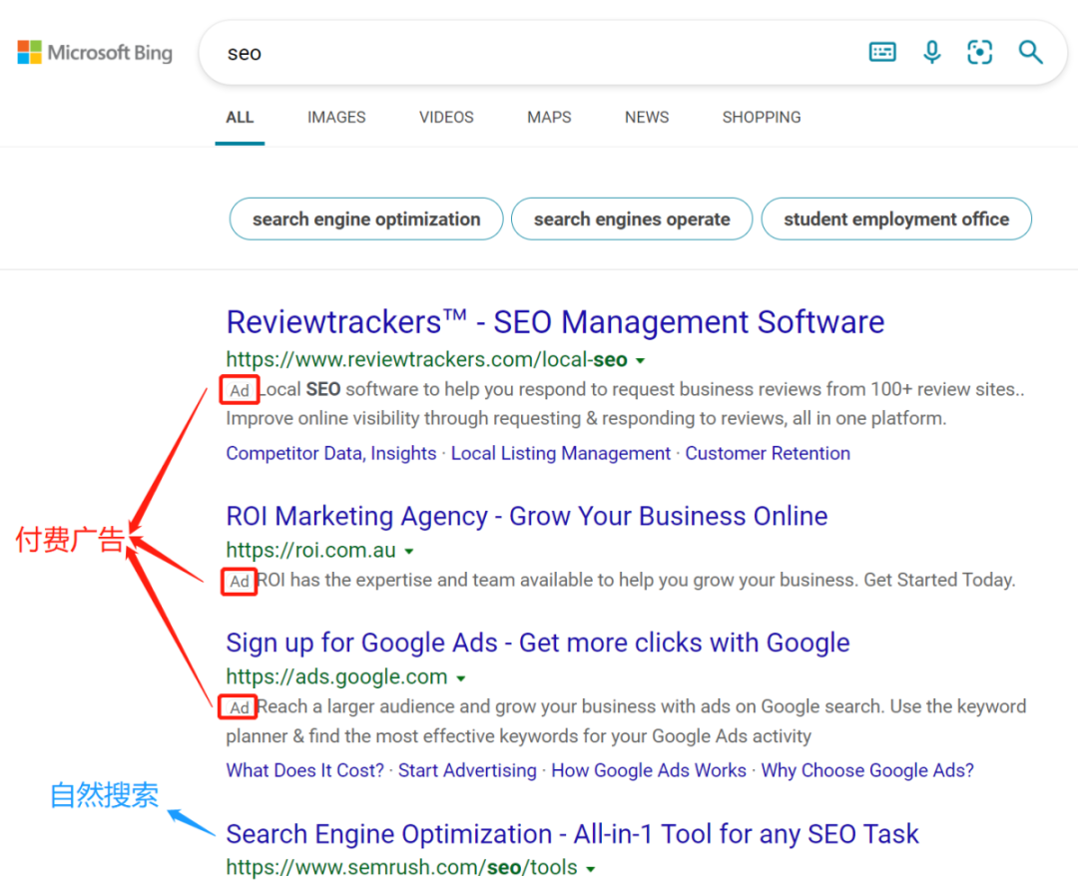
Task: Click the 'student employment office' suggestion pill
Action: tap(895, 219)
